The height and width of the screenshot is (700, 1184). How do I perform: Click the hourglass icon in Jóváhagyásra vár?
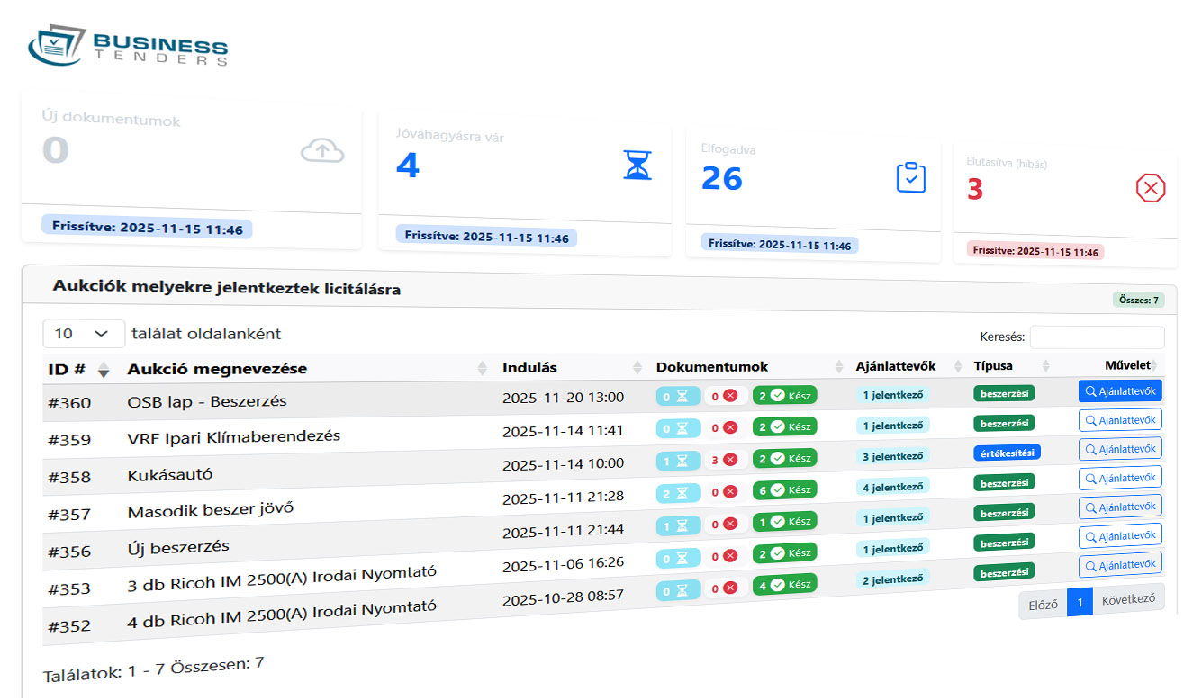tap(637, 166)
